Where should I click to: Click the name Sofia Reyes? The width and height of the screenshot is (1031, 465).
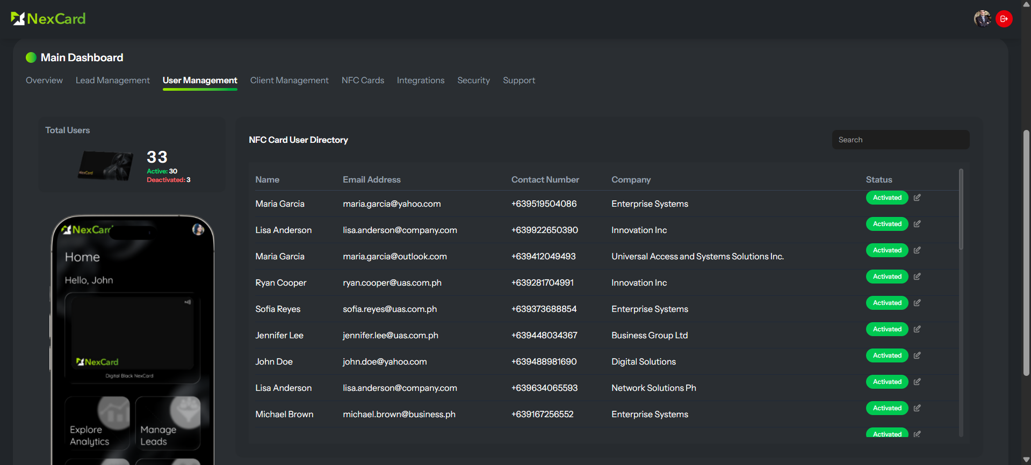278,309
